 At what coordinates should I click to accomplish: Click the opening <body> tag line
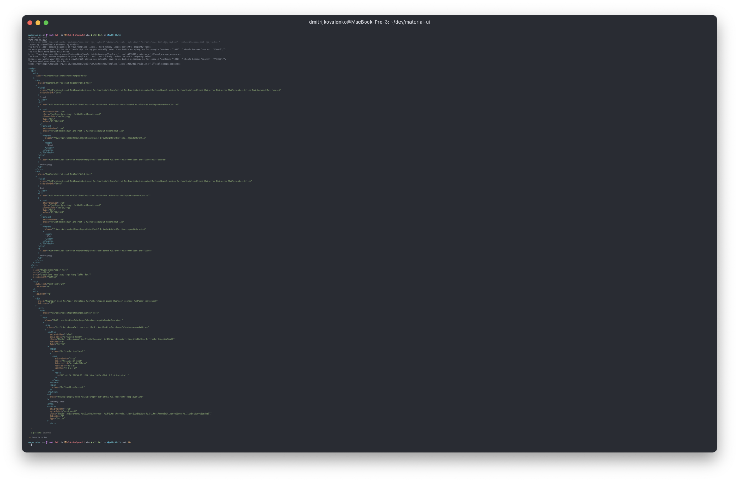pyautogui.click(x=32, y=69)
